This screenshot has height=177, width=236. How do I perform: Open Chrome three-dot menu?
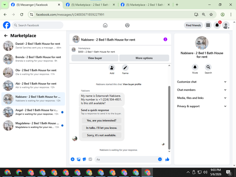point(231,15)
